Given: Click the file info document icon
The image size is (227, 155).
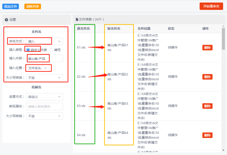Looking at the screenshot, I should pyautogui.click(x=77, y=19).
